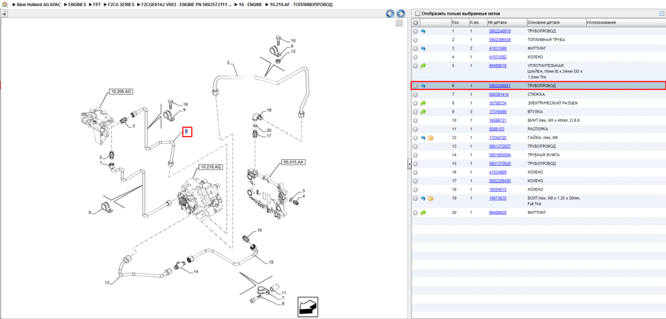The width and height of the screenshot is (666, 319).
Task: Open the FPT breadcrumb item
Action: point(97,4)
